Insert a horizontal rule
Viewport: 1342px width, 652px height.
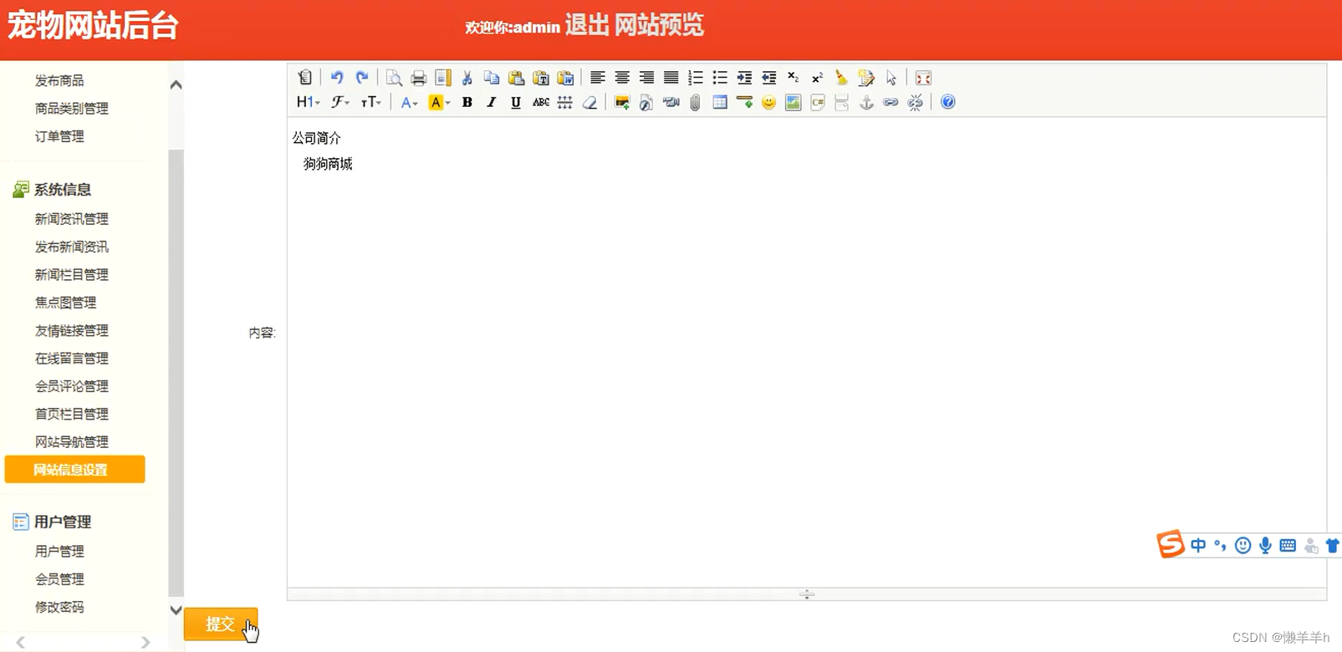click(x=744, y=102)
